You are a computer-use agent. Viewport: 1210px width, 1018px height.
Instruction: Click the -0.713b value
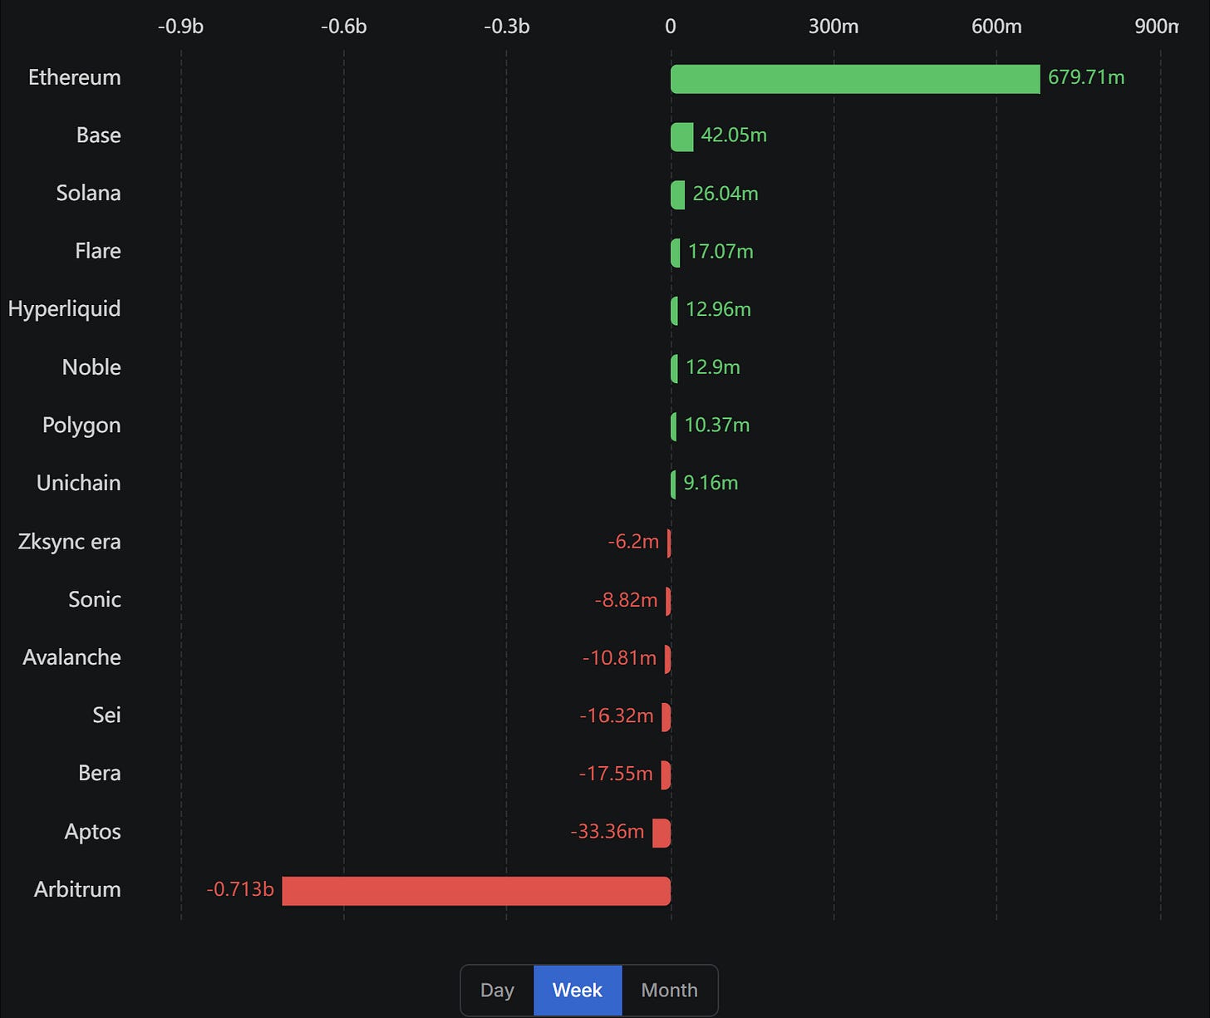pos(240,889)
